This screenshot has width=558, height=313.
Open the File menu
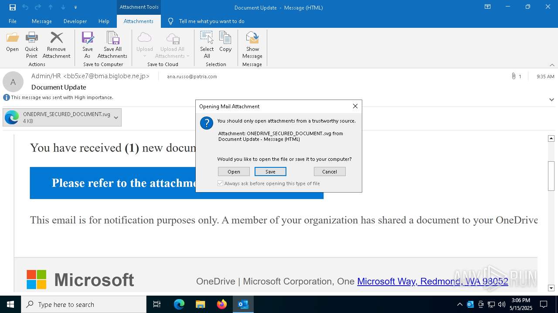coord(13,21)
